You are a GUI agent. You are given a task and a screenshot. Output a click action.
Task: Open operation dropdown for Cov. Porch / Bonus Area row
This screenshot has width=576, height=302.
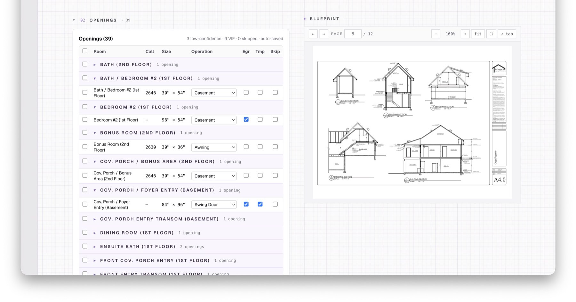coord(214,176)
